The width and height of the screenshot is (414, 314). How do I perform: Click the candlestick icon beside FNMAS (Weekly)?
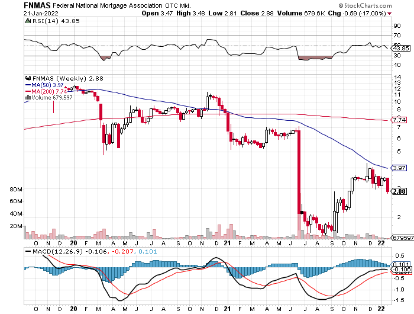[x=28, y=78]
